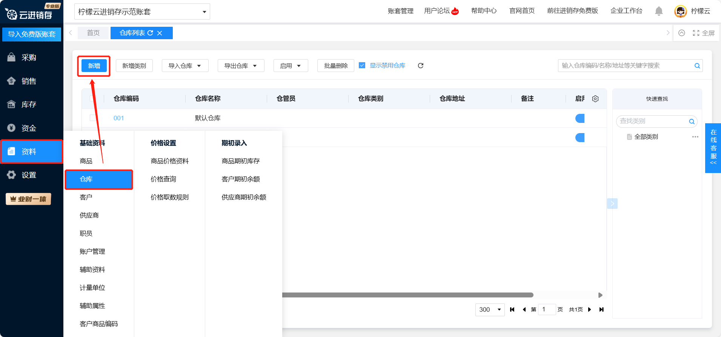Open the 资金 sidebar menu
Screen dimensions: 721x337
(32, 128)
